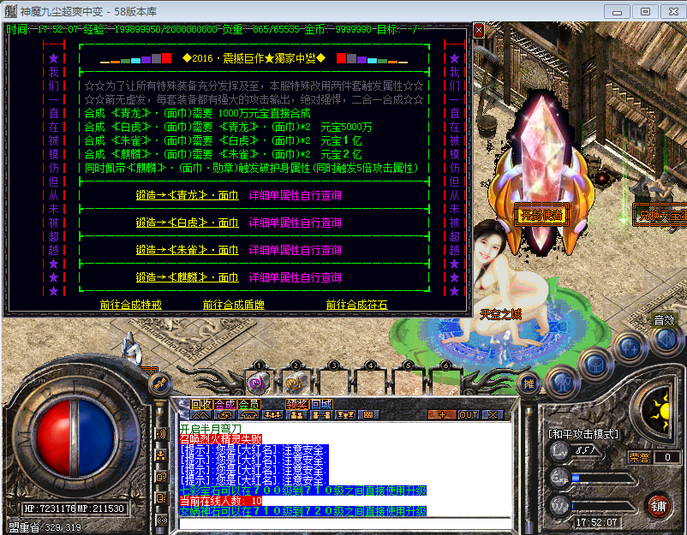The image size is (687, 535).
Task: Go to 前往合成盾牌 link
Action: pos(234,305)
